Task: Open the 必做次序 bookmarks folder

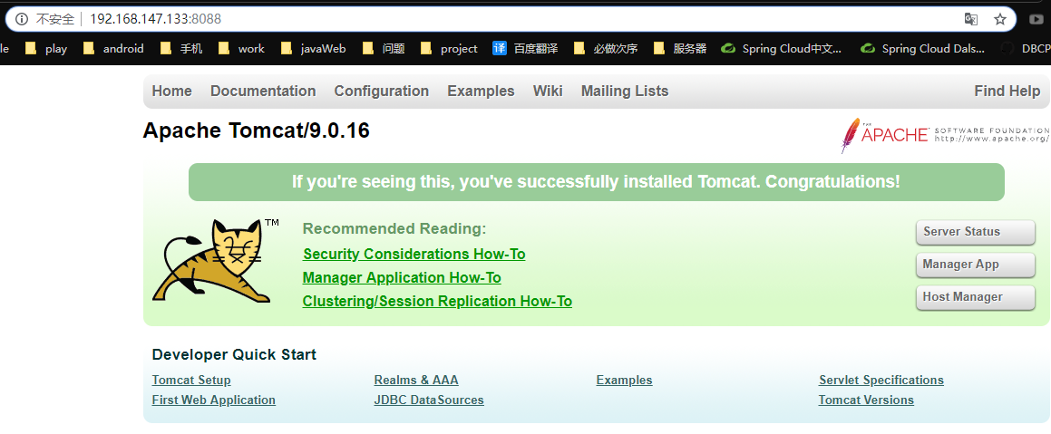Action: click(x=606, y=48)
